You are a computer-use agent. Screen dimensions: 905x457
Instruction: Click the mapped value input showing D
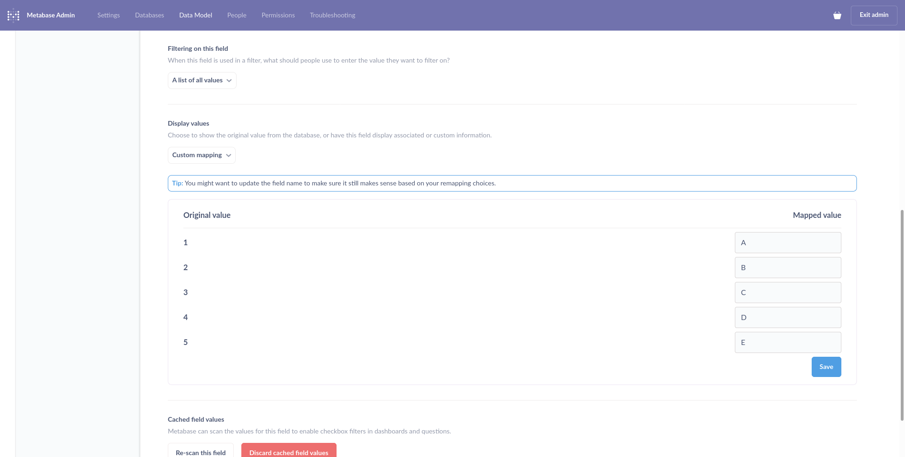point(787,317)
